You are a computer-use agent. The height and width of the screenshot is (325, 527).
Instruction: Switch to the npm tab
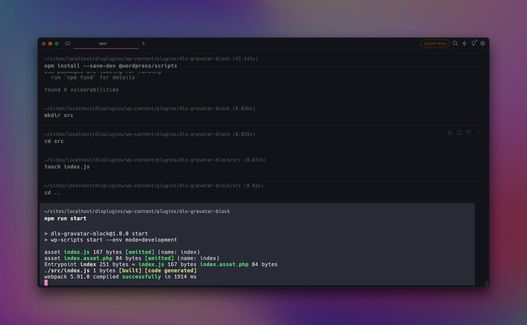pyautogui.click(x=103, y=43)
